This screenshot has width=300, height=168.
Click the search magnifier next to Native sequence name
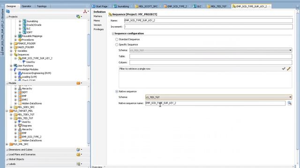click(290, 103)
